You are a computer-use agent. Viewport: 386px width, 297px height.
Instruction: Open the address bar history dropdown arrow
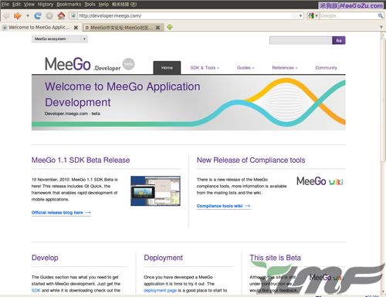300,16
